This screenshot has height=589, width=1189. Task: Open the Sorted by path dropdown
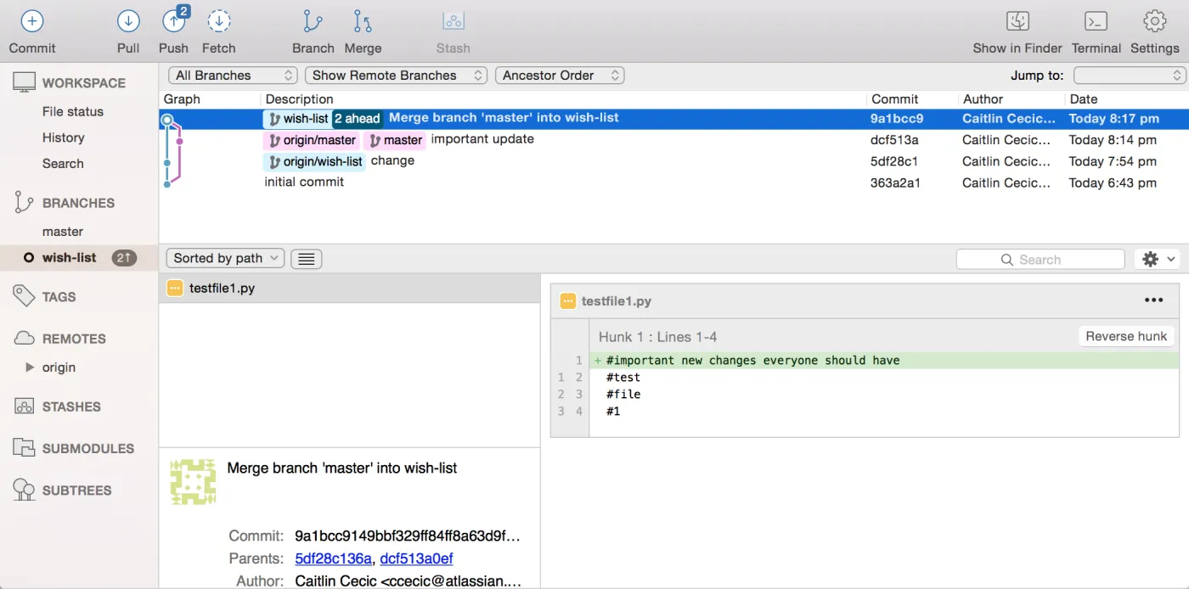pyautogui.click(x=226, y=258)
